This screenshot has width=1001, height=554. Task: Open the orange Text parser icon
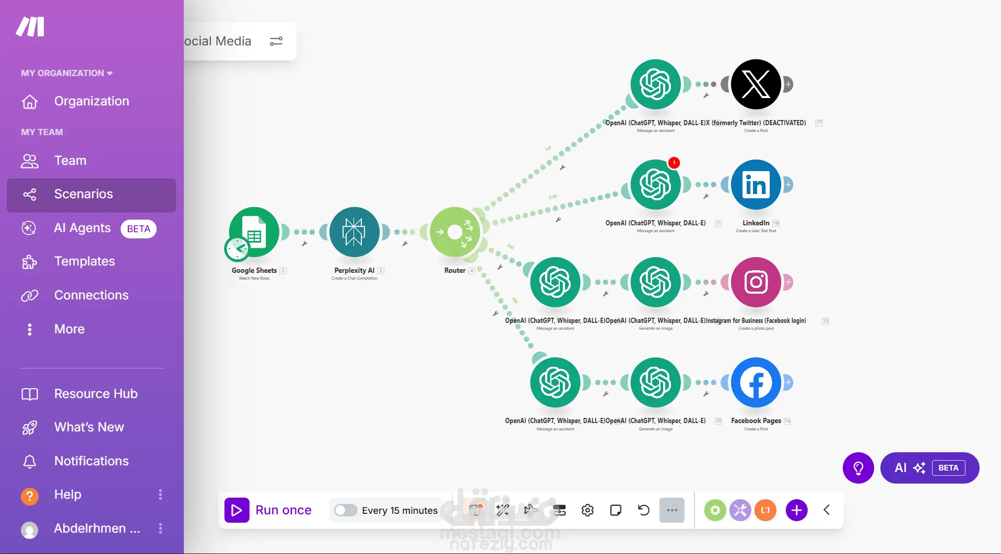click(765, 510)
